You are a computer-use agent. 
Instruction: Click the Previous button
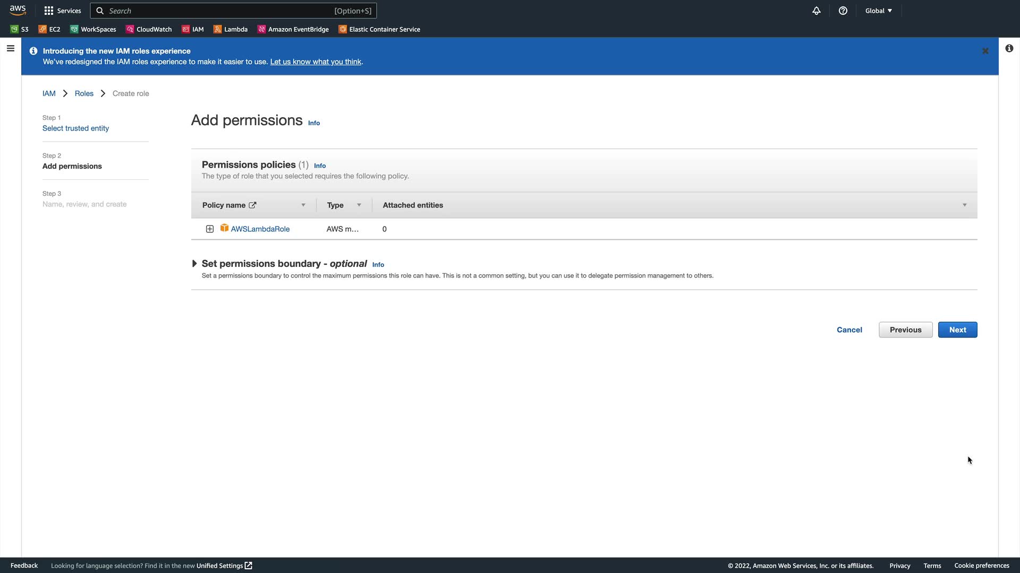pos(905,329)
